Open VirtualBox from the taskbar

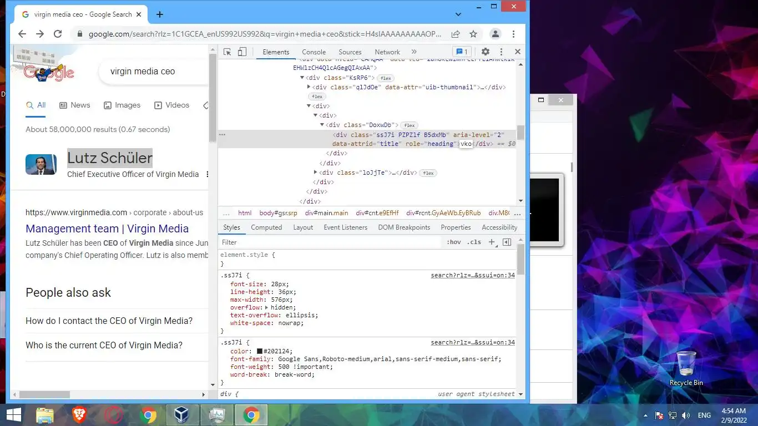[x=183, y=415]
